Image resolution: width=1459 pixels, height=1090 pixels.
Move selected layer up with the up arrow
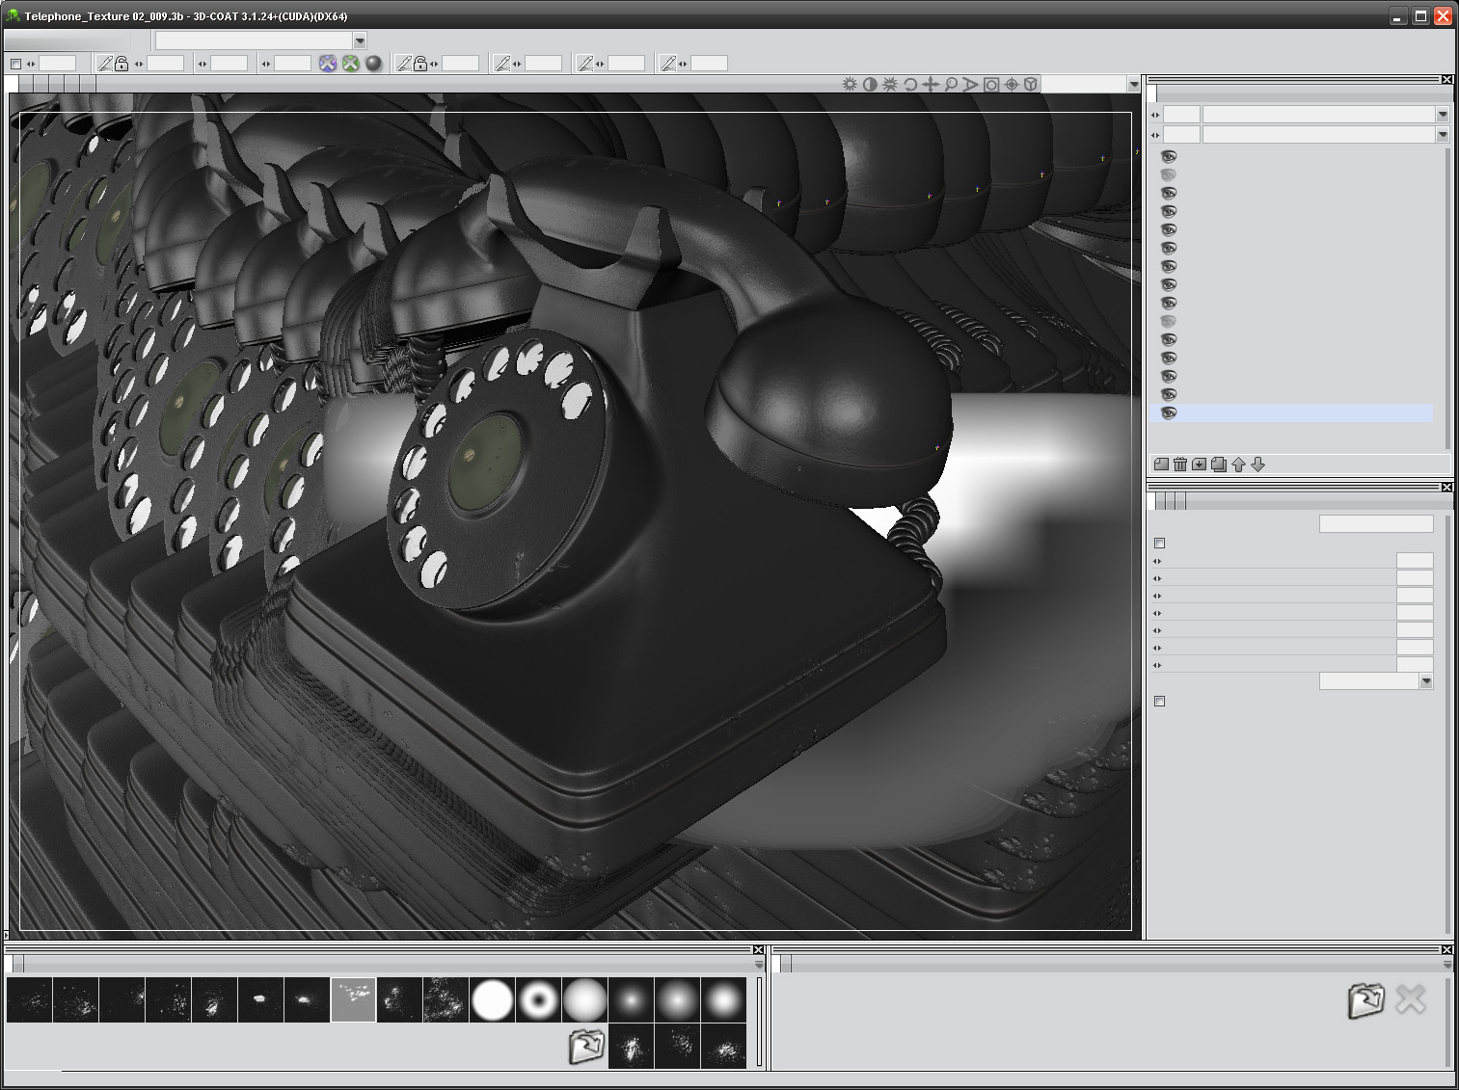[x=1239, y=465]
